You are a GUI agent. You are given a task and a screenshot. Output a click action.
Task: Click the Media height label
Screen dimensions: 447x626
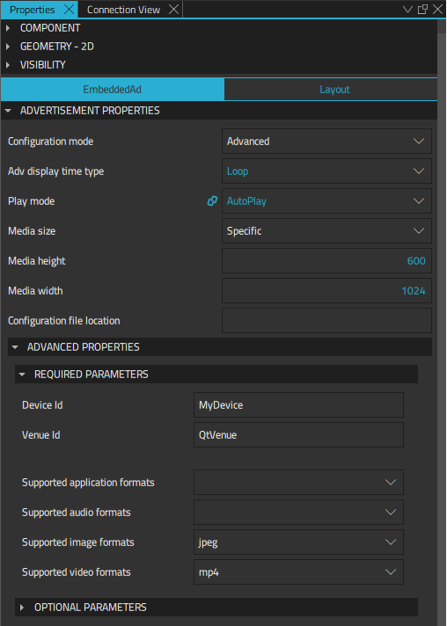click(37, 261)
